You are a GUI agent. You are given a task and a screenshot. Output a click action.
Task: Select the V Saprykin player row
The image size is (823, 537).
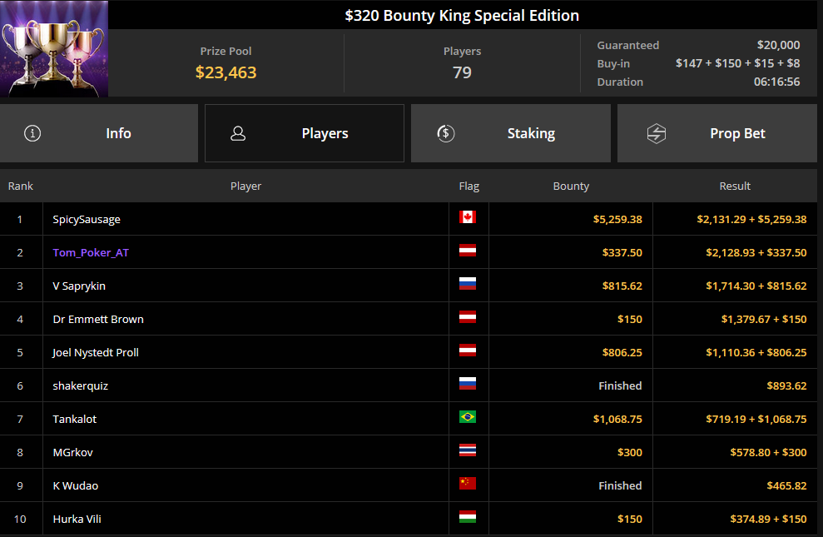click(x=409, y=286)
